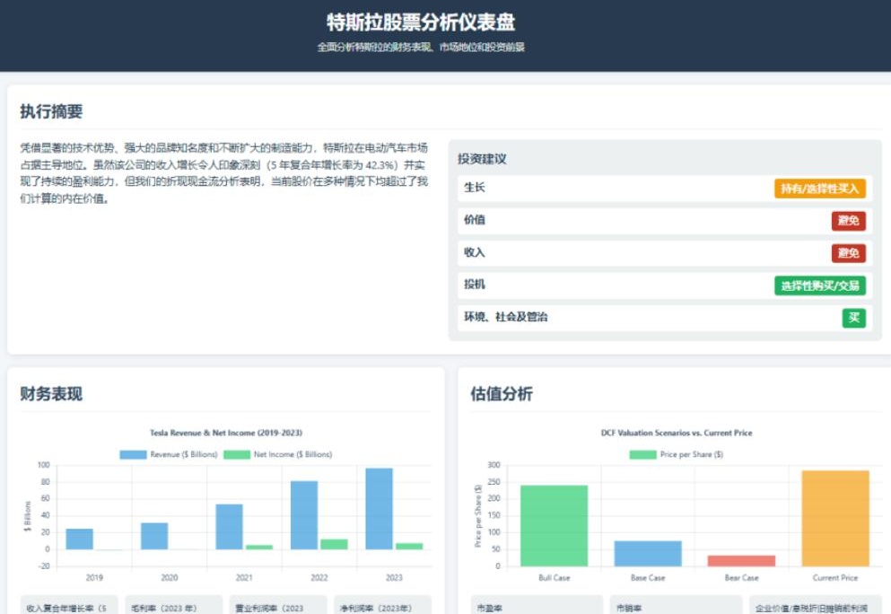Click the 避免 badge in the 价值 row
Image resolution: width=891 pixels, height=614 pixels.
click(x=849, y=221)
